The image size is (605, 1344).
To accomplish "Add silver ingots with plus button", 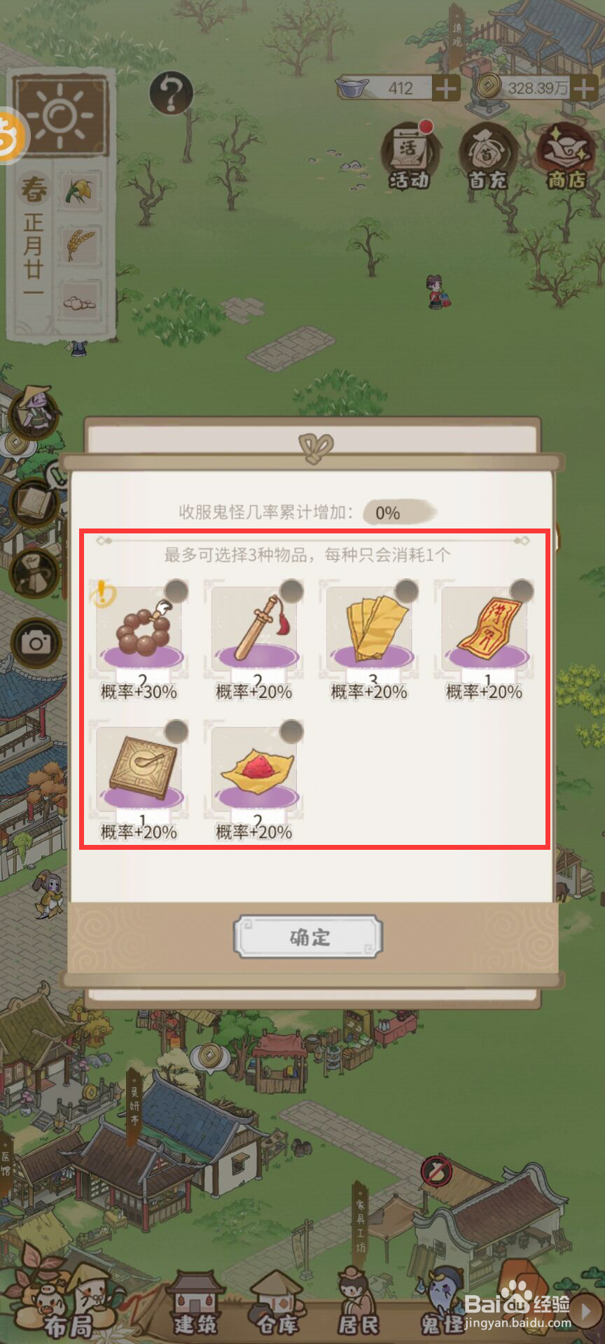I will [446, 89].
